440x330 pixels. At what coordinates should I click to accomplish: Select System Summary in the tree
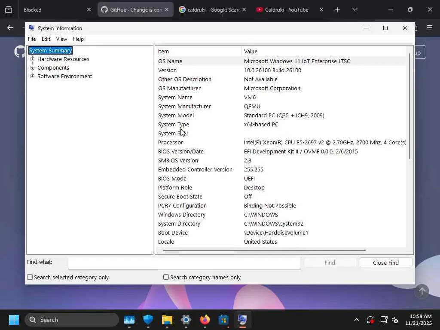click(x=51, y=51)
